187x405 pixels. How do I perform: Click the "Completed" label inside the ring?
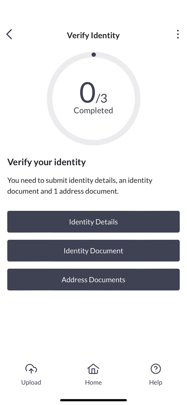click(93, 110)
